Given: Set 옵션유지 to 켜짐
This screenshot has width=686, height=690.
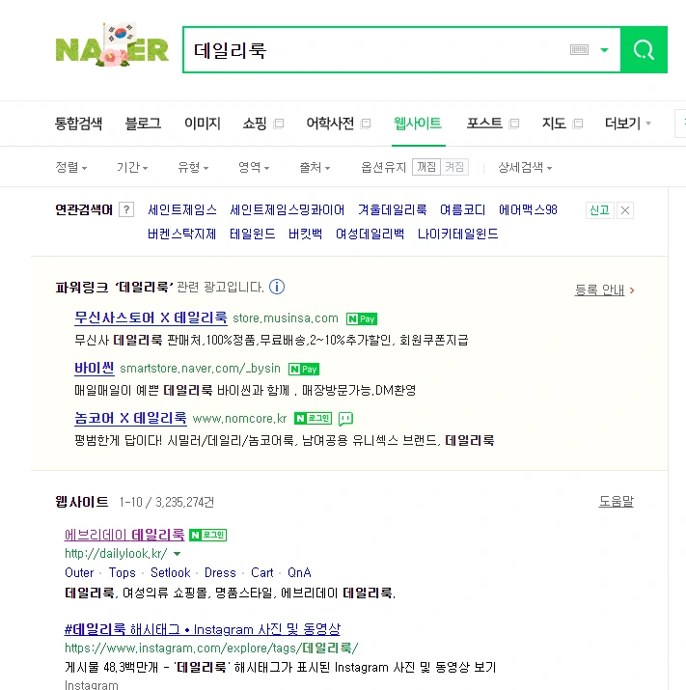Looking at the screenshot, I should click(x=454, y=167).
